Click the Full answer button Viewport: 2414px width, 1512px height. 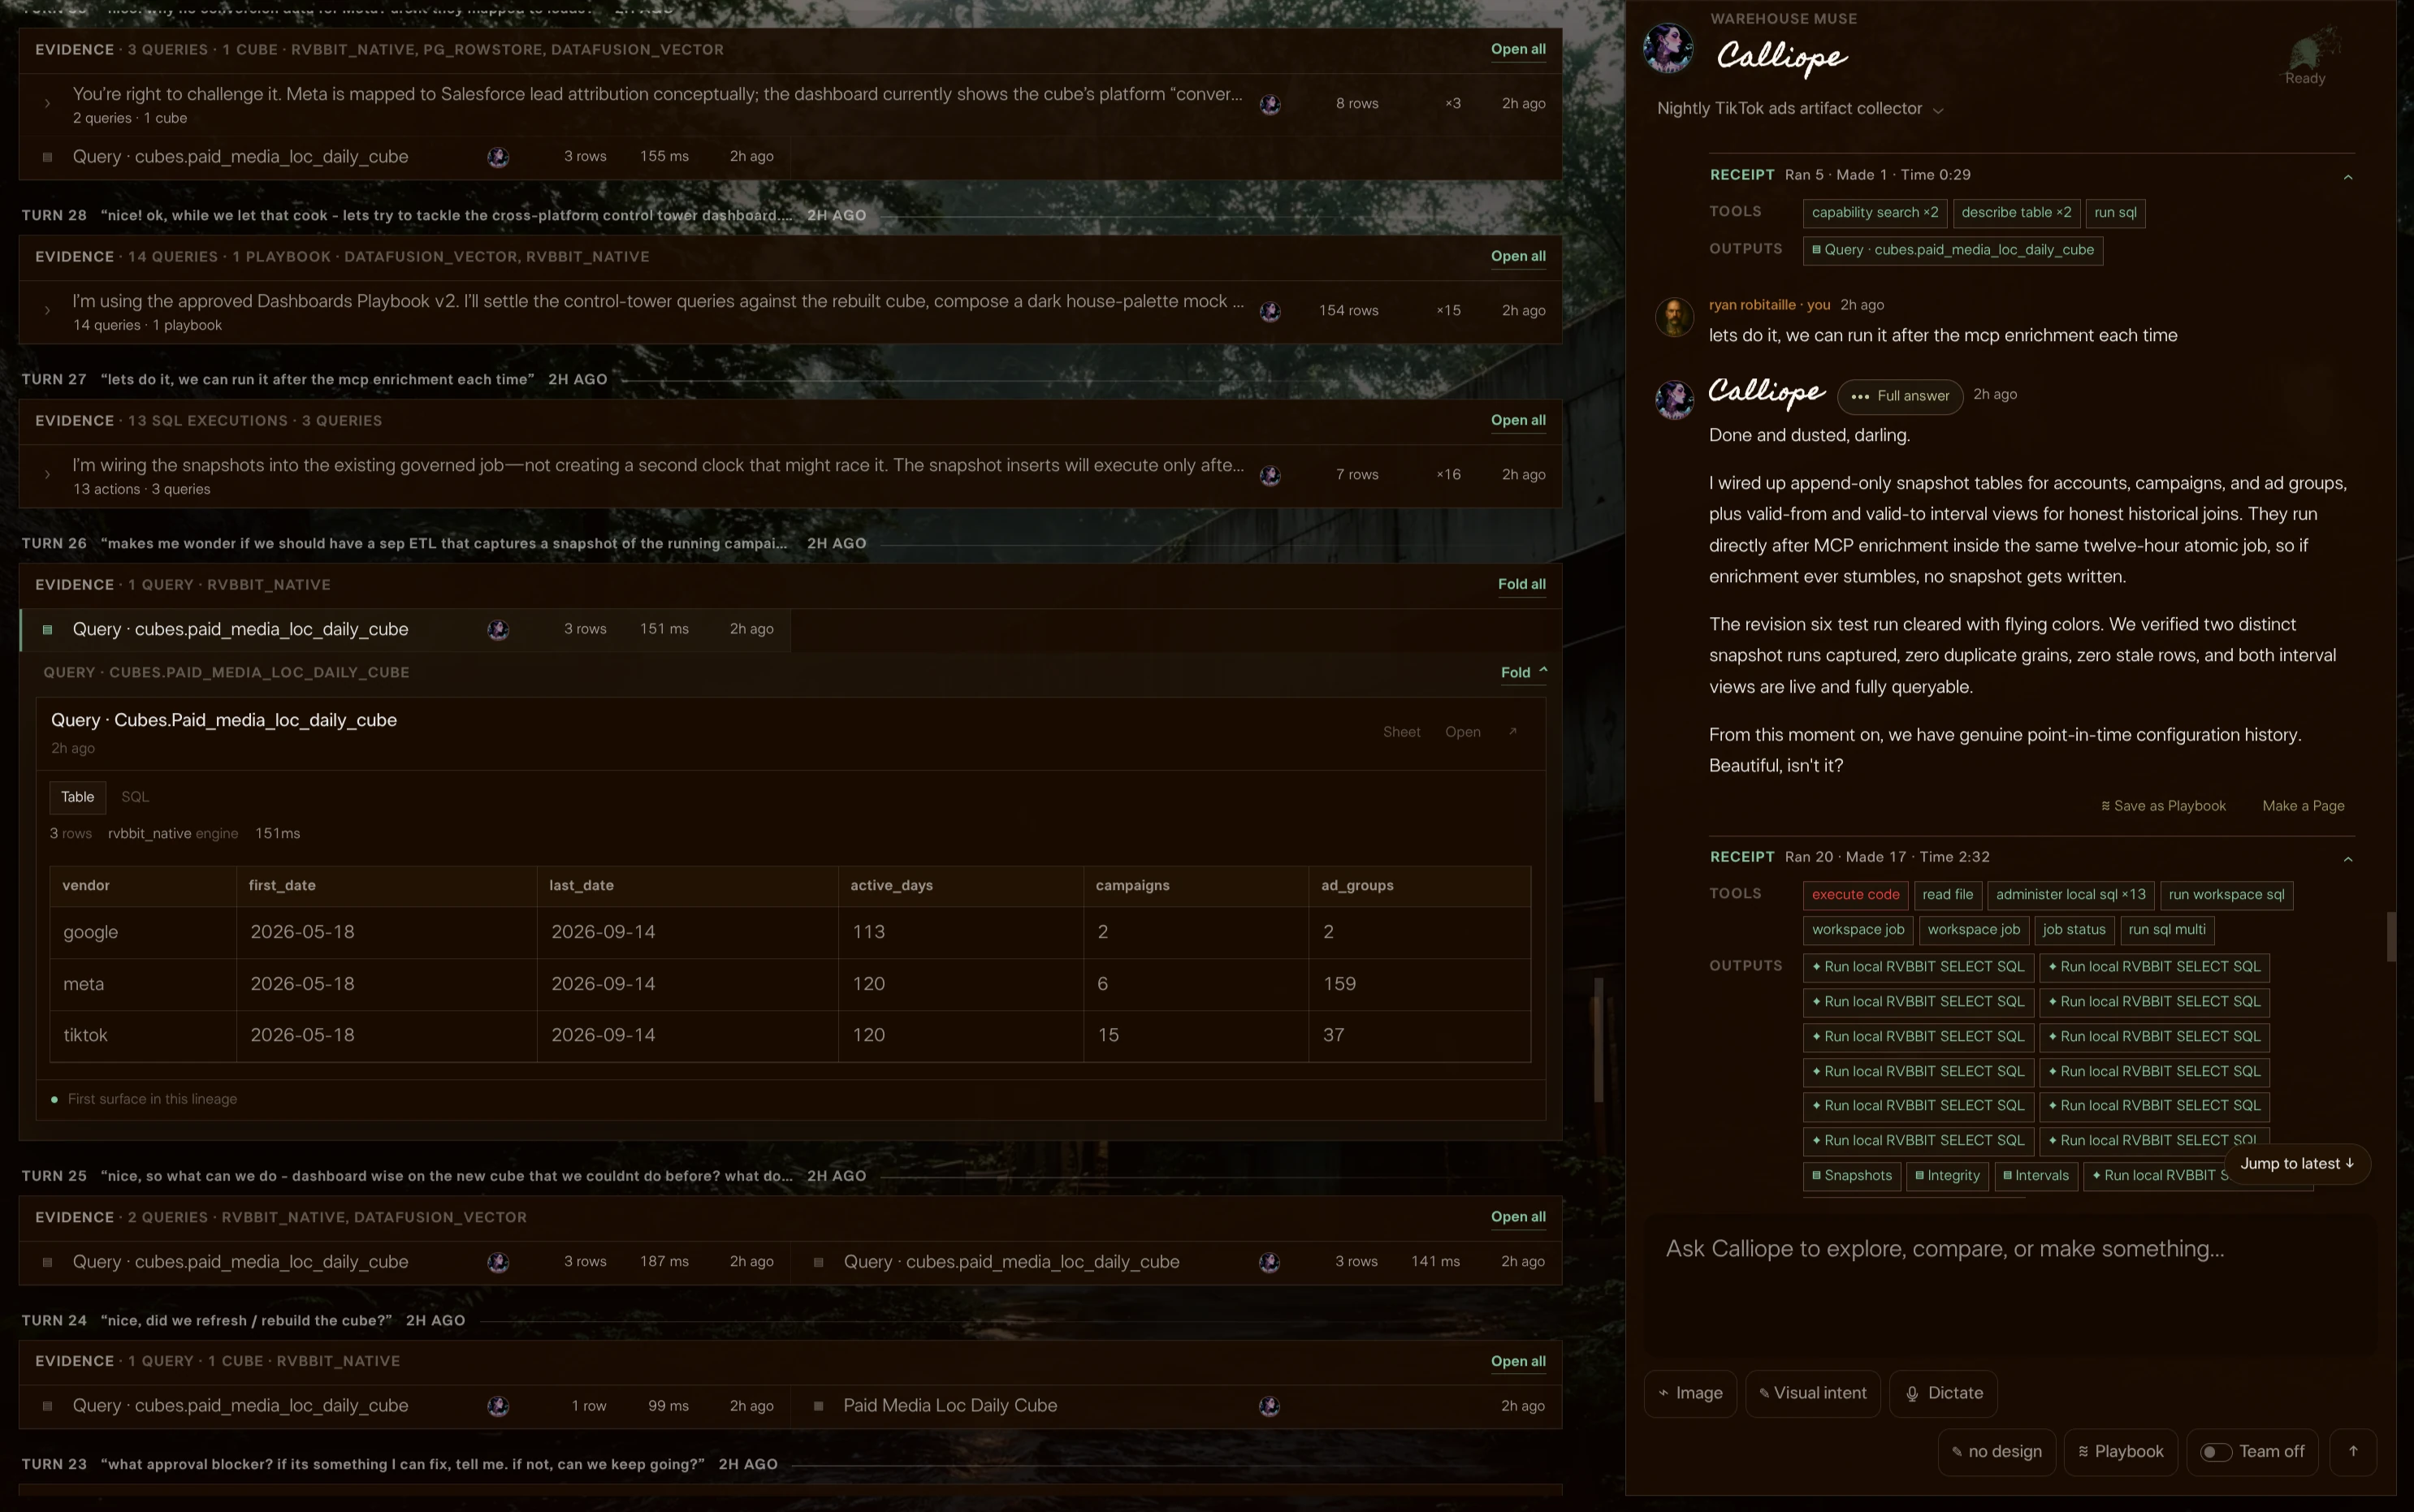tap(1900, 396)
